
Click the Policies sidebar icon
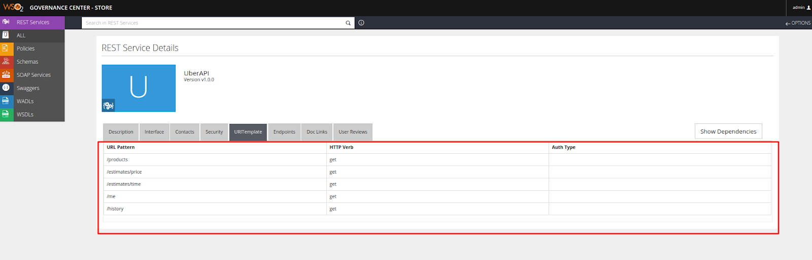tap(6, 48)
